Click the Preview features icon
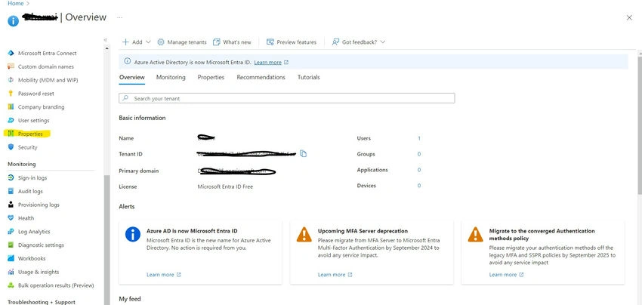 [270, 42]
